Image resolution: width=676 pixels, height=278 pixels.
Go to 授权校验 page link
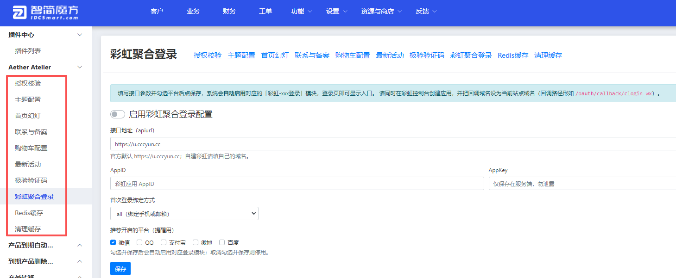click(208, 56)
